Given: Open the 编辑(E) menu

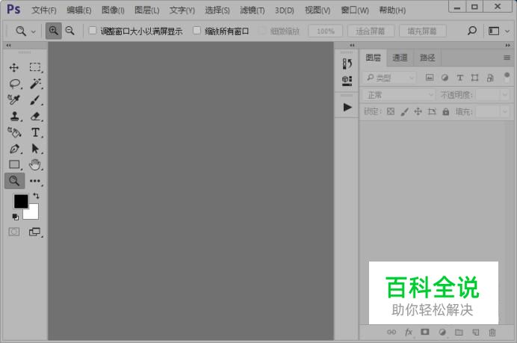Looking at the screenshot, I should coord(78,10).
